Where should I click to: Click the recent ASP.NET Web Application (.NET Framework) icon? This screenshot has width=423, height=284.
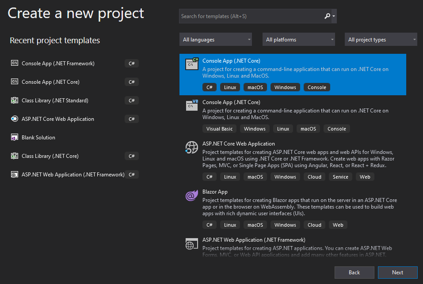[x=15, y=175]
